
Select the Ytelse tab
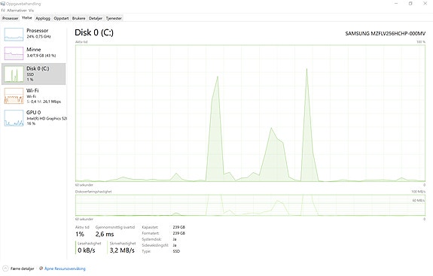[27, 17]
